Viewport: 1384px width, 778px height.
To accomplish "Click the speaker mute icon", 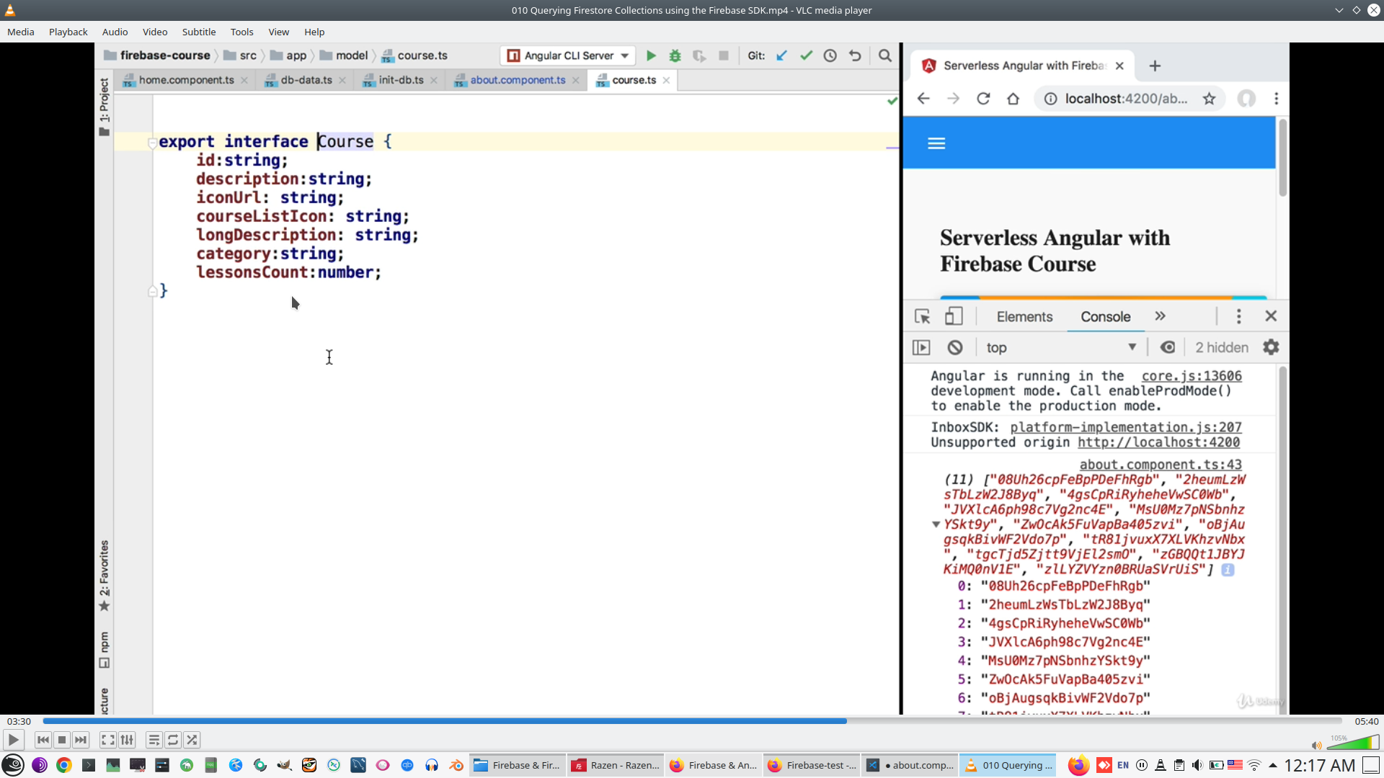I will (x=1316, y=746).
